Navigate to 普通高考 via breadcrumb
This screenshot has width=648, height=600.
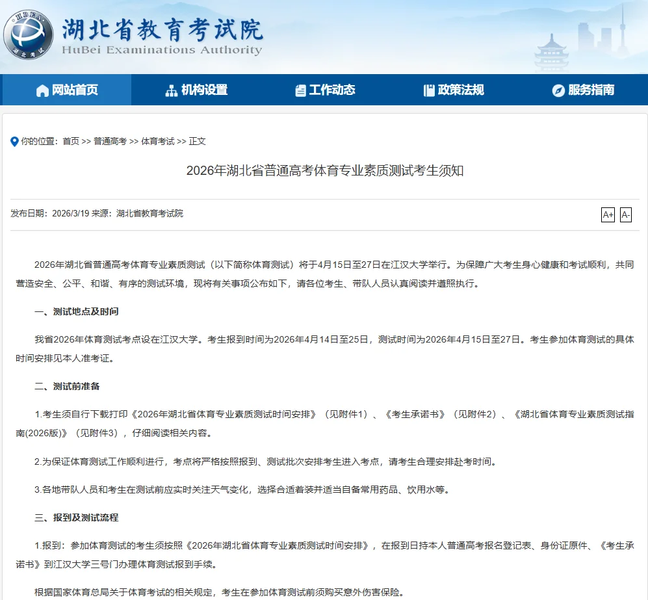(x=110, y=141)
